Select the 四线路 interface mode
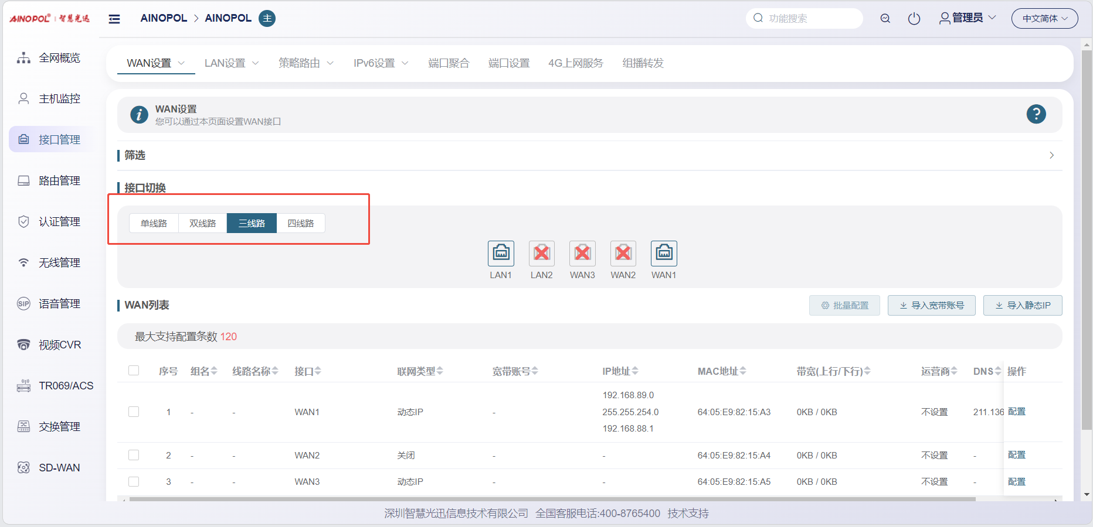Screen dimensions: 1093x527 300,223
